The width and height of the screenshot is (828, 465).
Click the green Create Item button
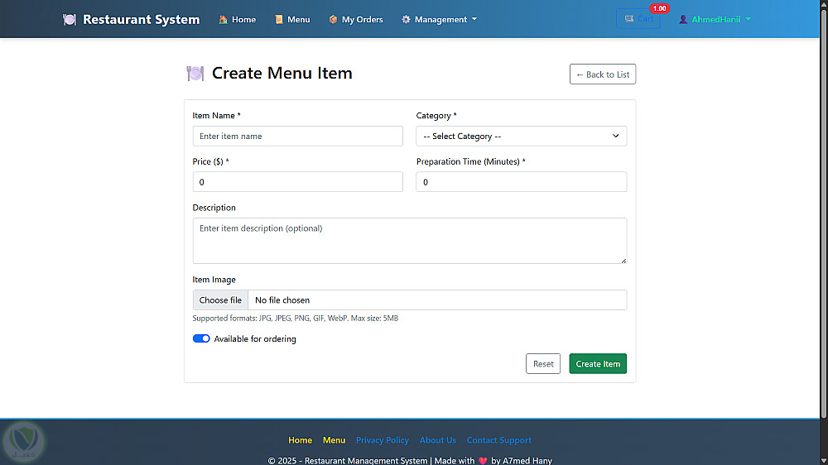pyautogui.click(x=598, y=363)
